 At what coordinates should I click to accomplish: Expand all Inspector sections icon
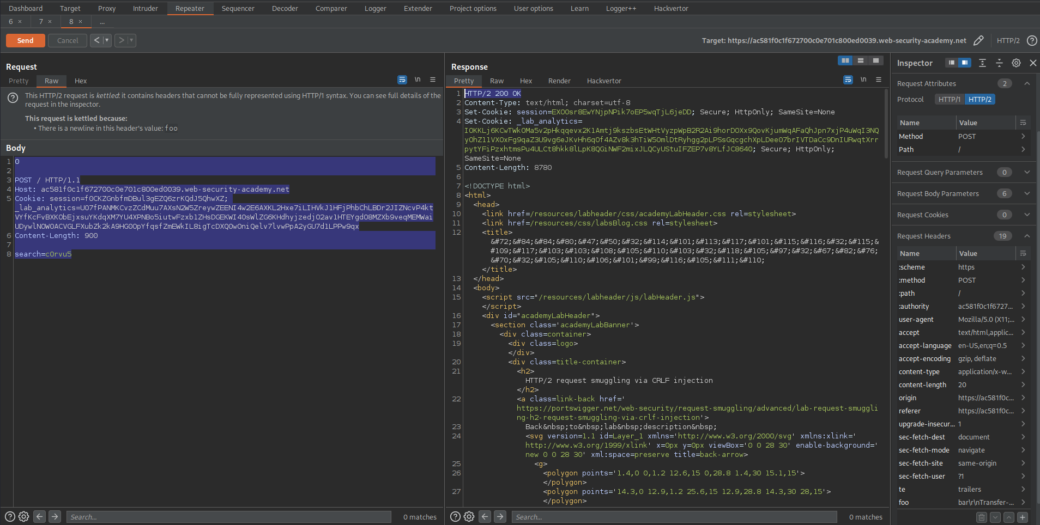pos(982,63)
